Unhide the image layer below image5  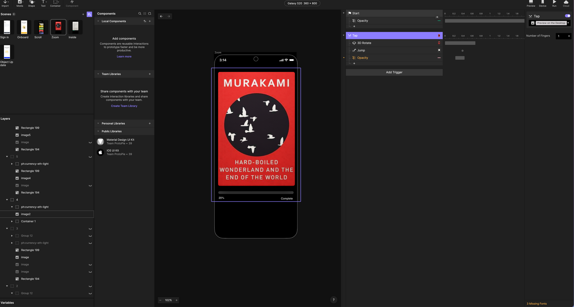coord(90,143)
